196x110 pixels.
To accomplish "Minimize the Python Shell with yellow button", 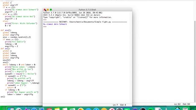I will [48, 9].
